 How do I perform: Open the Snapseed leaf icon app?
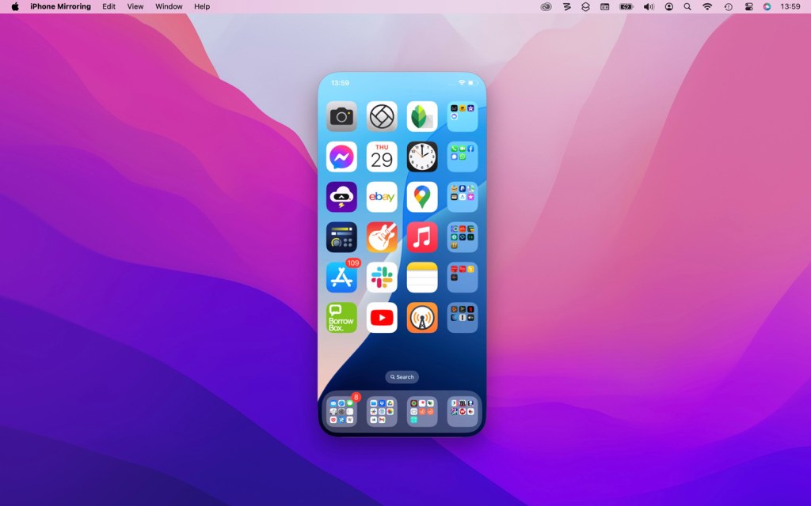coord(422,116)
